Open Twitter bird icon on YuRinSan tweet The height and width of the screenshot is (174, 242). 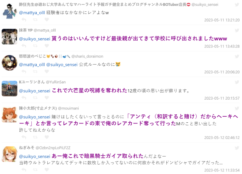[237, 82]
